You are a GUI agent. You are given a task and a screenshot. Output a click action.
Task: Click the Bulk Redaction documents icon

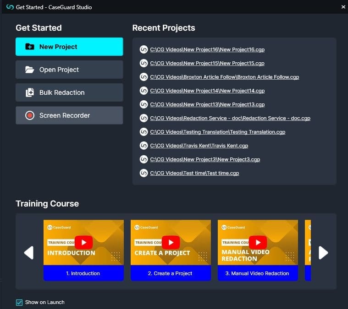coord(30,92)
